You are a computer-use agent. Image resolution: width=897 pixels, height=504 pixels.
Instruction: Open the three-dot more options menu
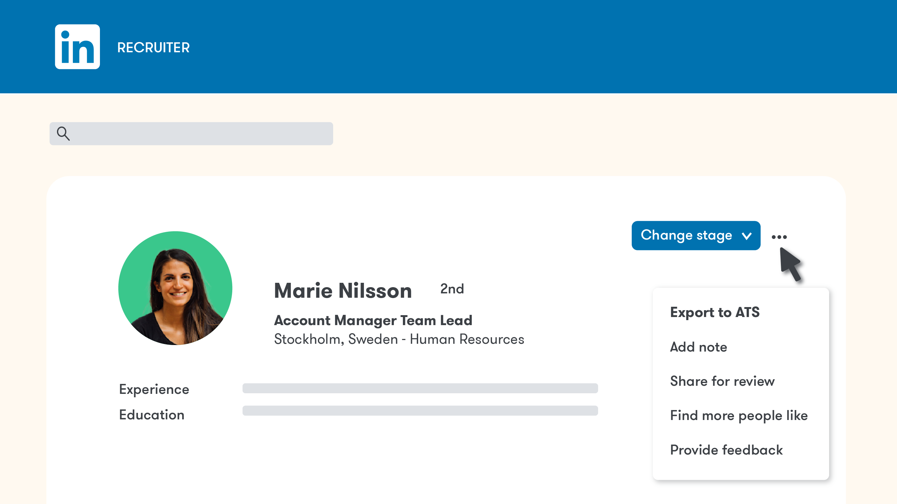[779, 237]
